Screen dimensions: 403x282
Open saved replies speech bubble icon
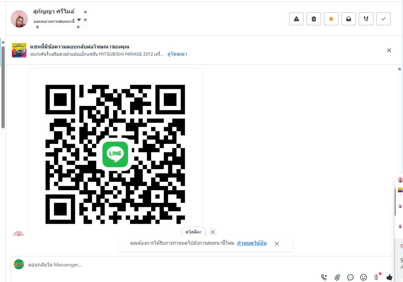[350, 277]
